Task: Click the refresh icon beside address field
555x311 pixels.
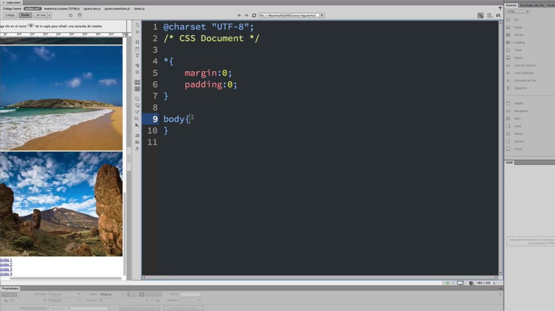Action: pyautogui.click(x=254, y=15)
